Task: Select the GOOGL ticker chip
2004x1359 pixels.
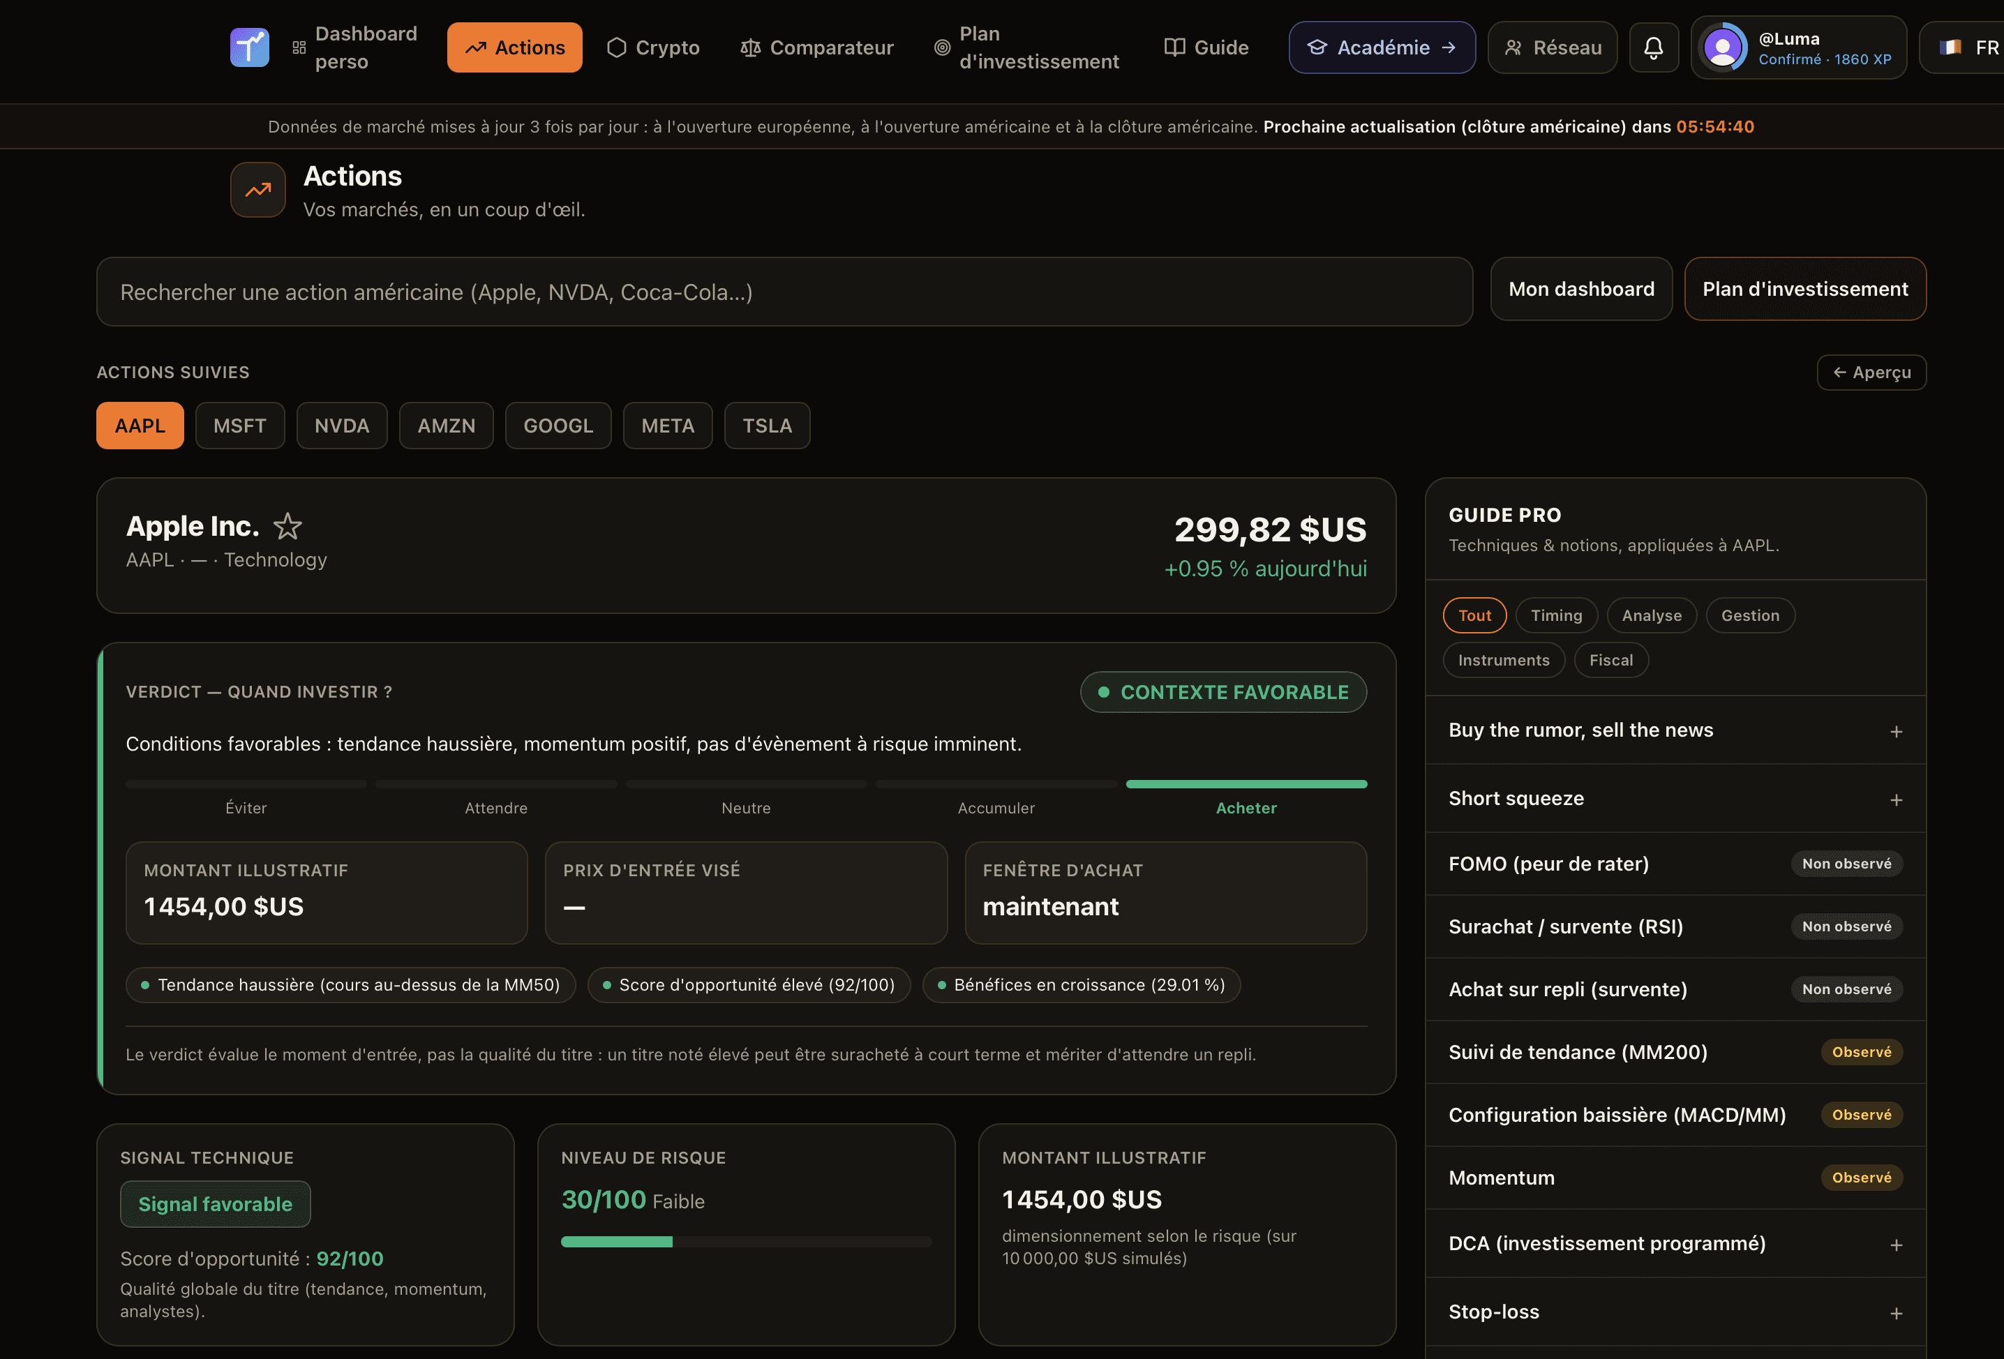Action: click(x=558, y=425)
